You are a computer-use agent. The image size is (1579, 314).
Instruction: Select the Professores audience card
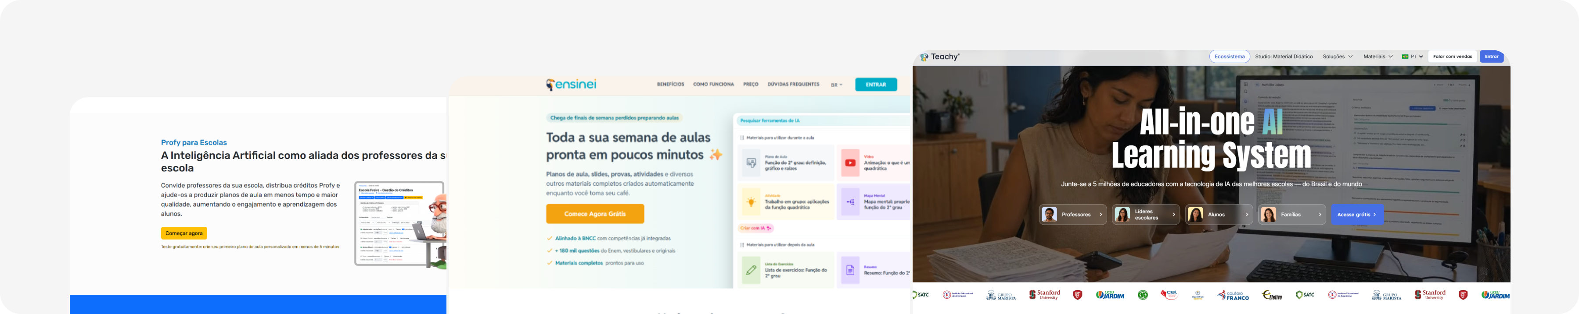(1073, 215)
